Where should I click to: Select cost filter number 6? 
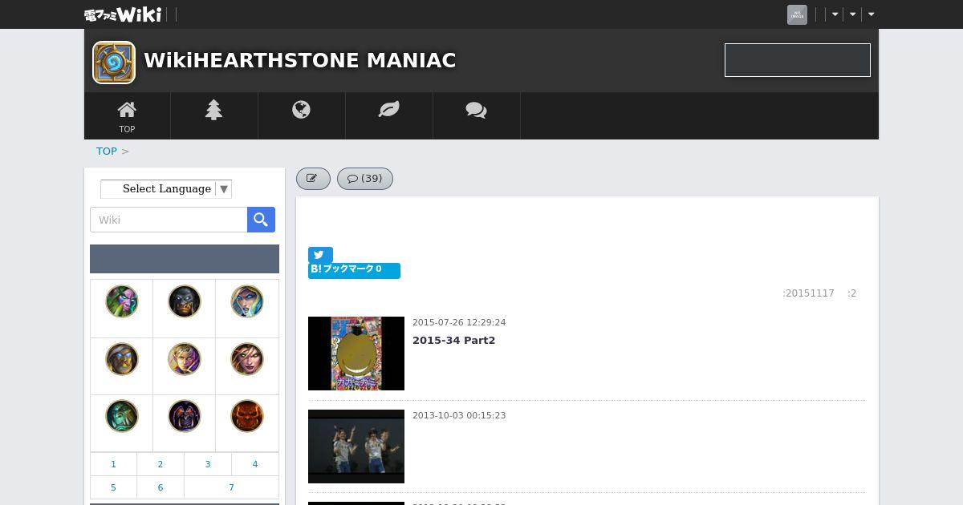click(x=160, y=487)
